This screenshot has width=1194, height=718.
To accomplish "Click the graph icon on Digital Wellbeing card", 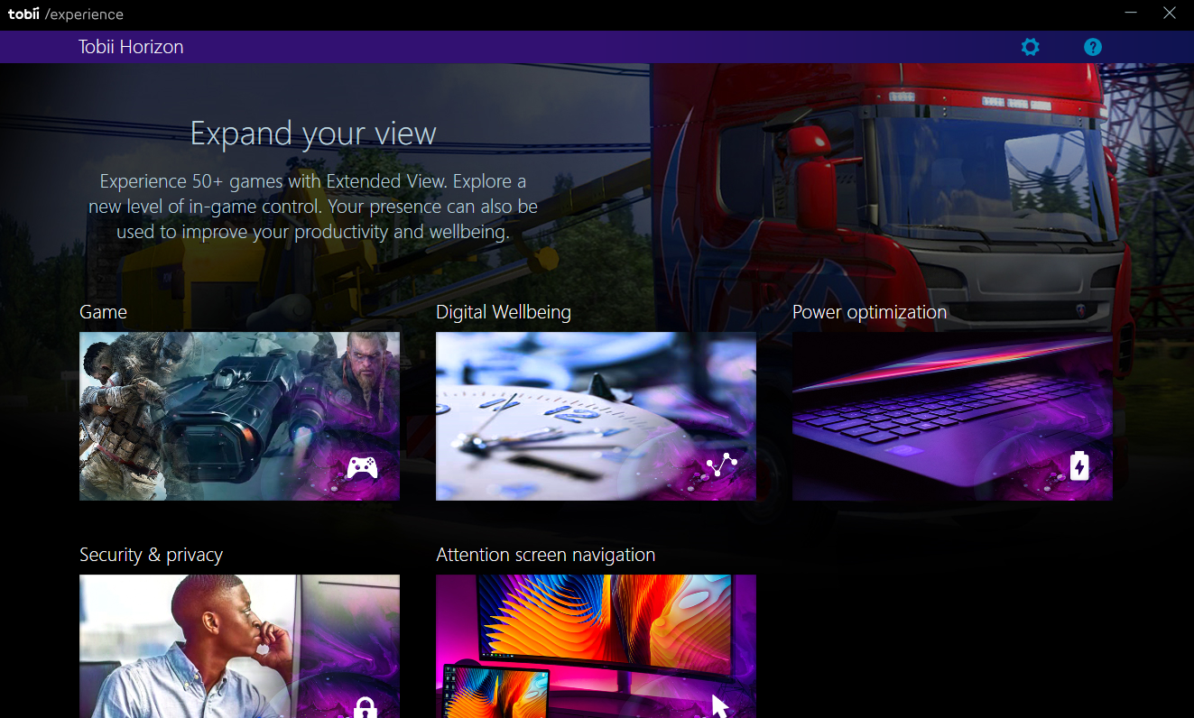I will [721, 466].
